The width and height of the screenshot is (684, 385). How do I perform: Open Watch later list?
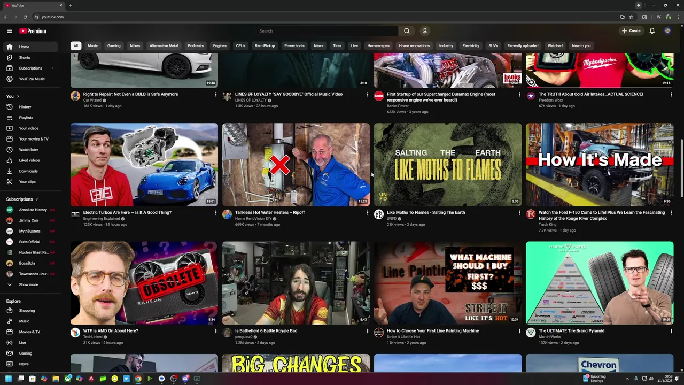point(30,150)
